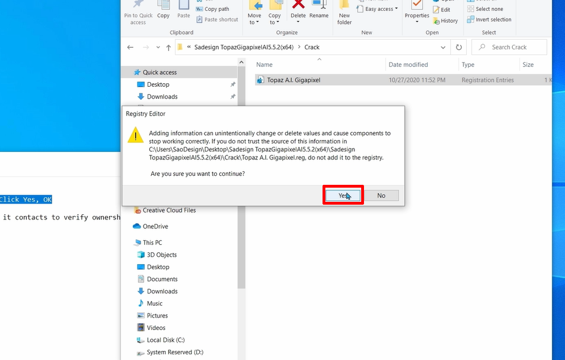
Task: Click the red X Delete icon
Action: [x=298, y=5]
